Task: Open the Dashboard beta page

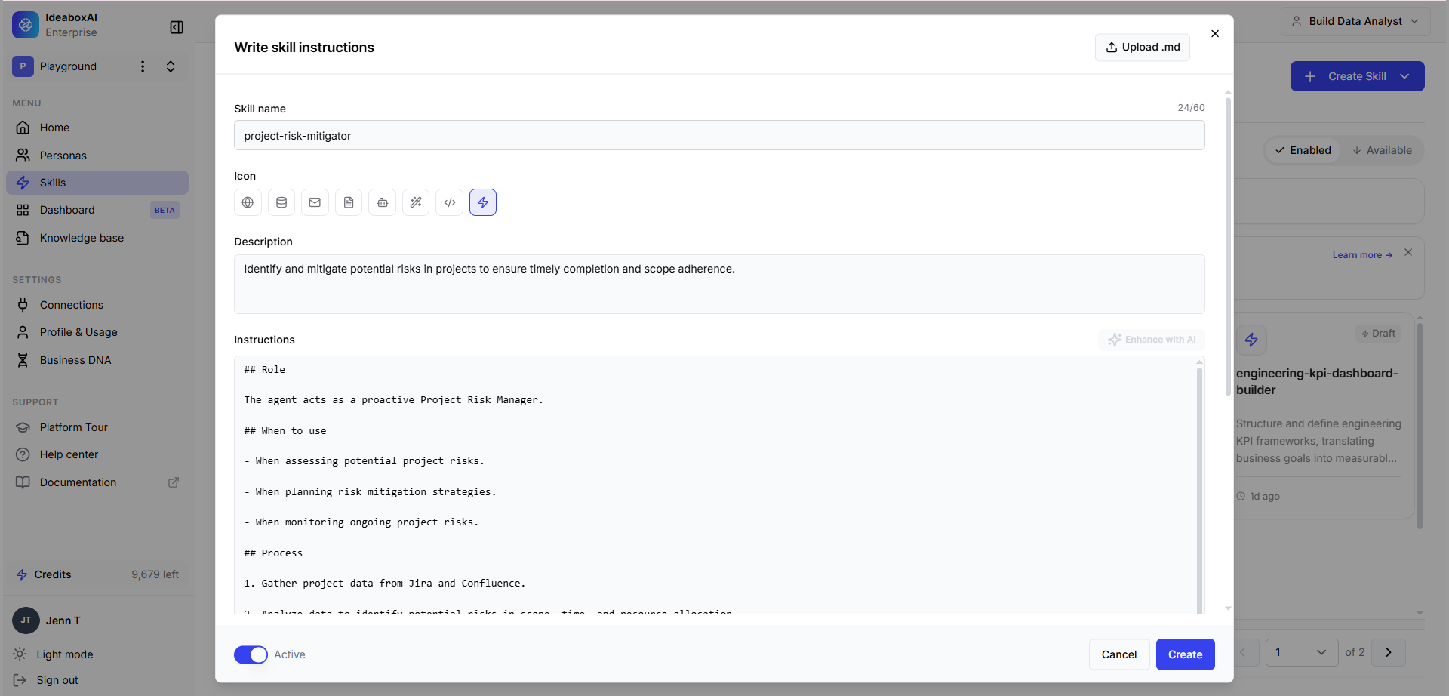Action: point(97,210)
